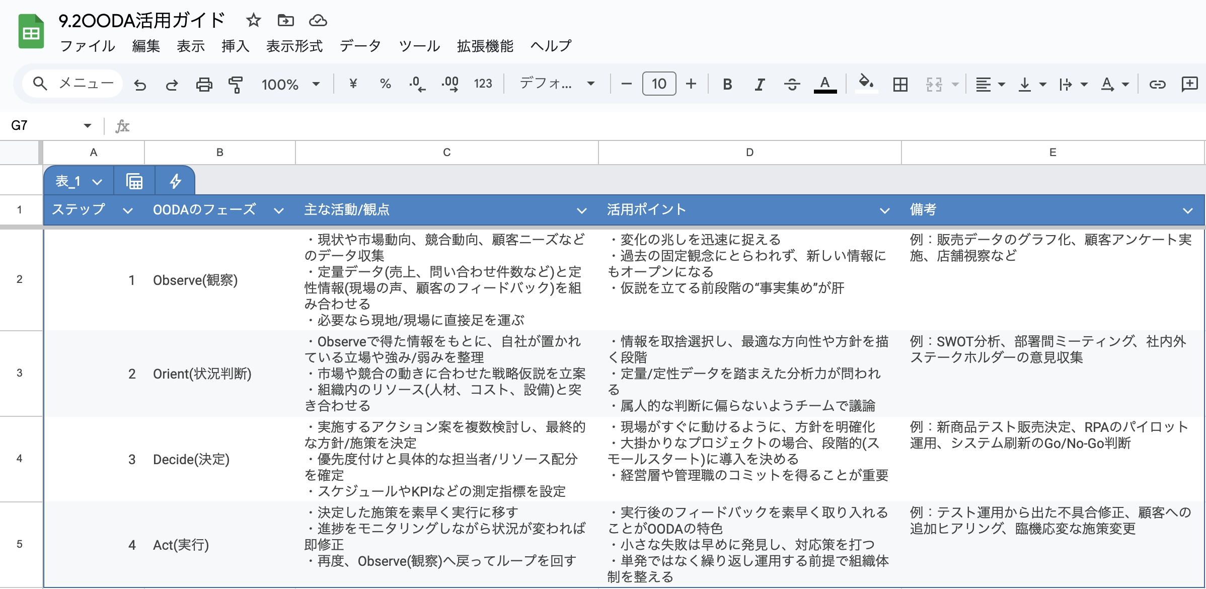Decrease decimal places
This screenshot has width=1206, height=589.
(x=416, y=84)
